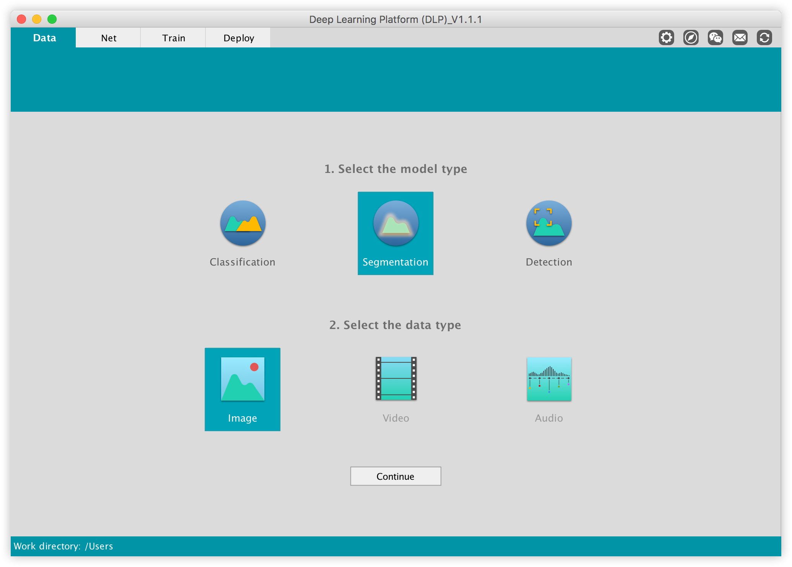Choose the Detection model icon
This screenshot has height=567, width=792.
(x=549, y=223)
